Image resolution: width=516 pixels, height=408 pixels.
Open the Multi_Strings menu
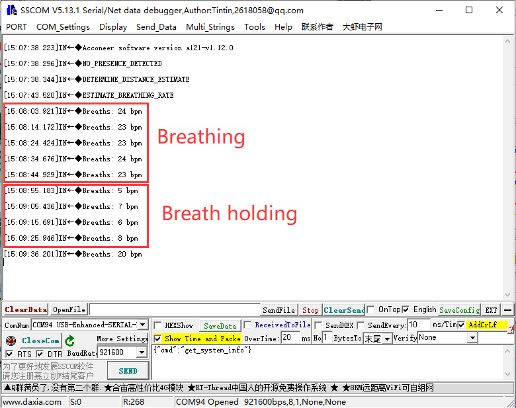pos(210,27)
